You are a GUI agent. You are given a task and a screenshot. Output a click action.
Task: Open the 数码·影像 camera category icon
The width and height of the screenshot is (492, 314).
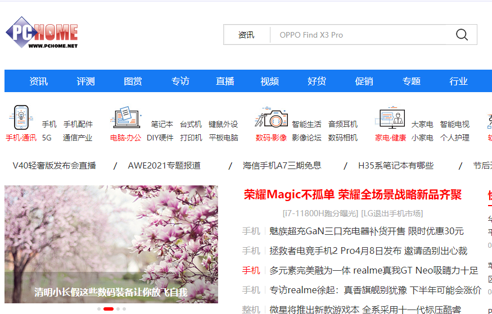(x=271, y=117)
